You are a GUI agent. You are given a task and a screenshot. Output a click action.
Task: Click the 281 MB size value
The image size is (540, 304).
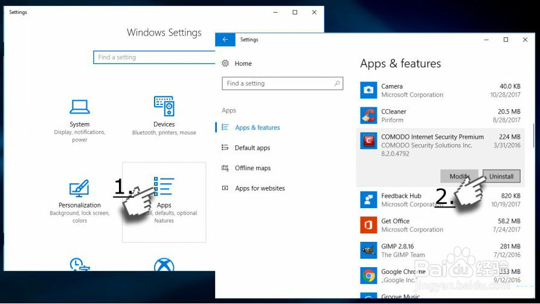click(510, 246)
